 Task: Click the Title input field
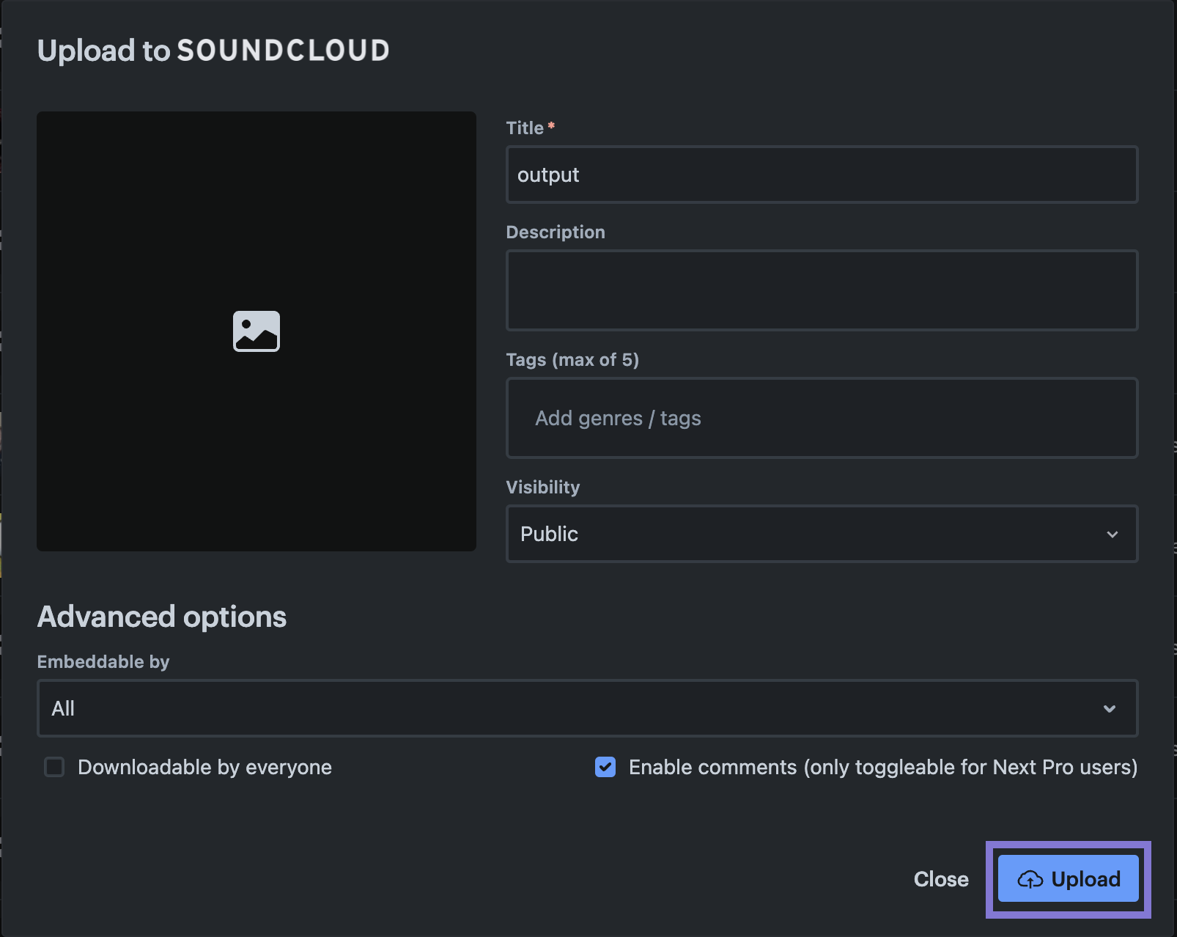[822, 174]
